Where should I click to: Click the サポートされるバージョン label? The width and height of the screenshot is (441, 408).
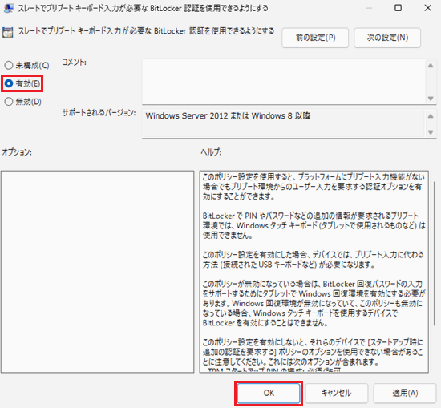(x=99, y=113)
